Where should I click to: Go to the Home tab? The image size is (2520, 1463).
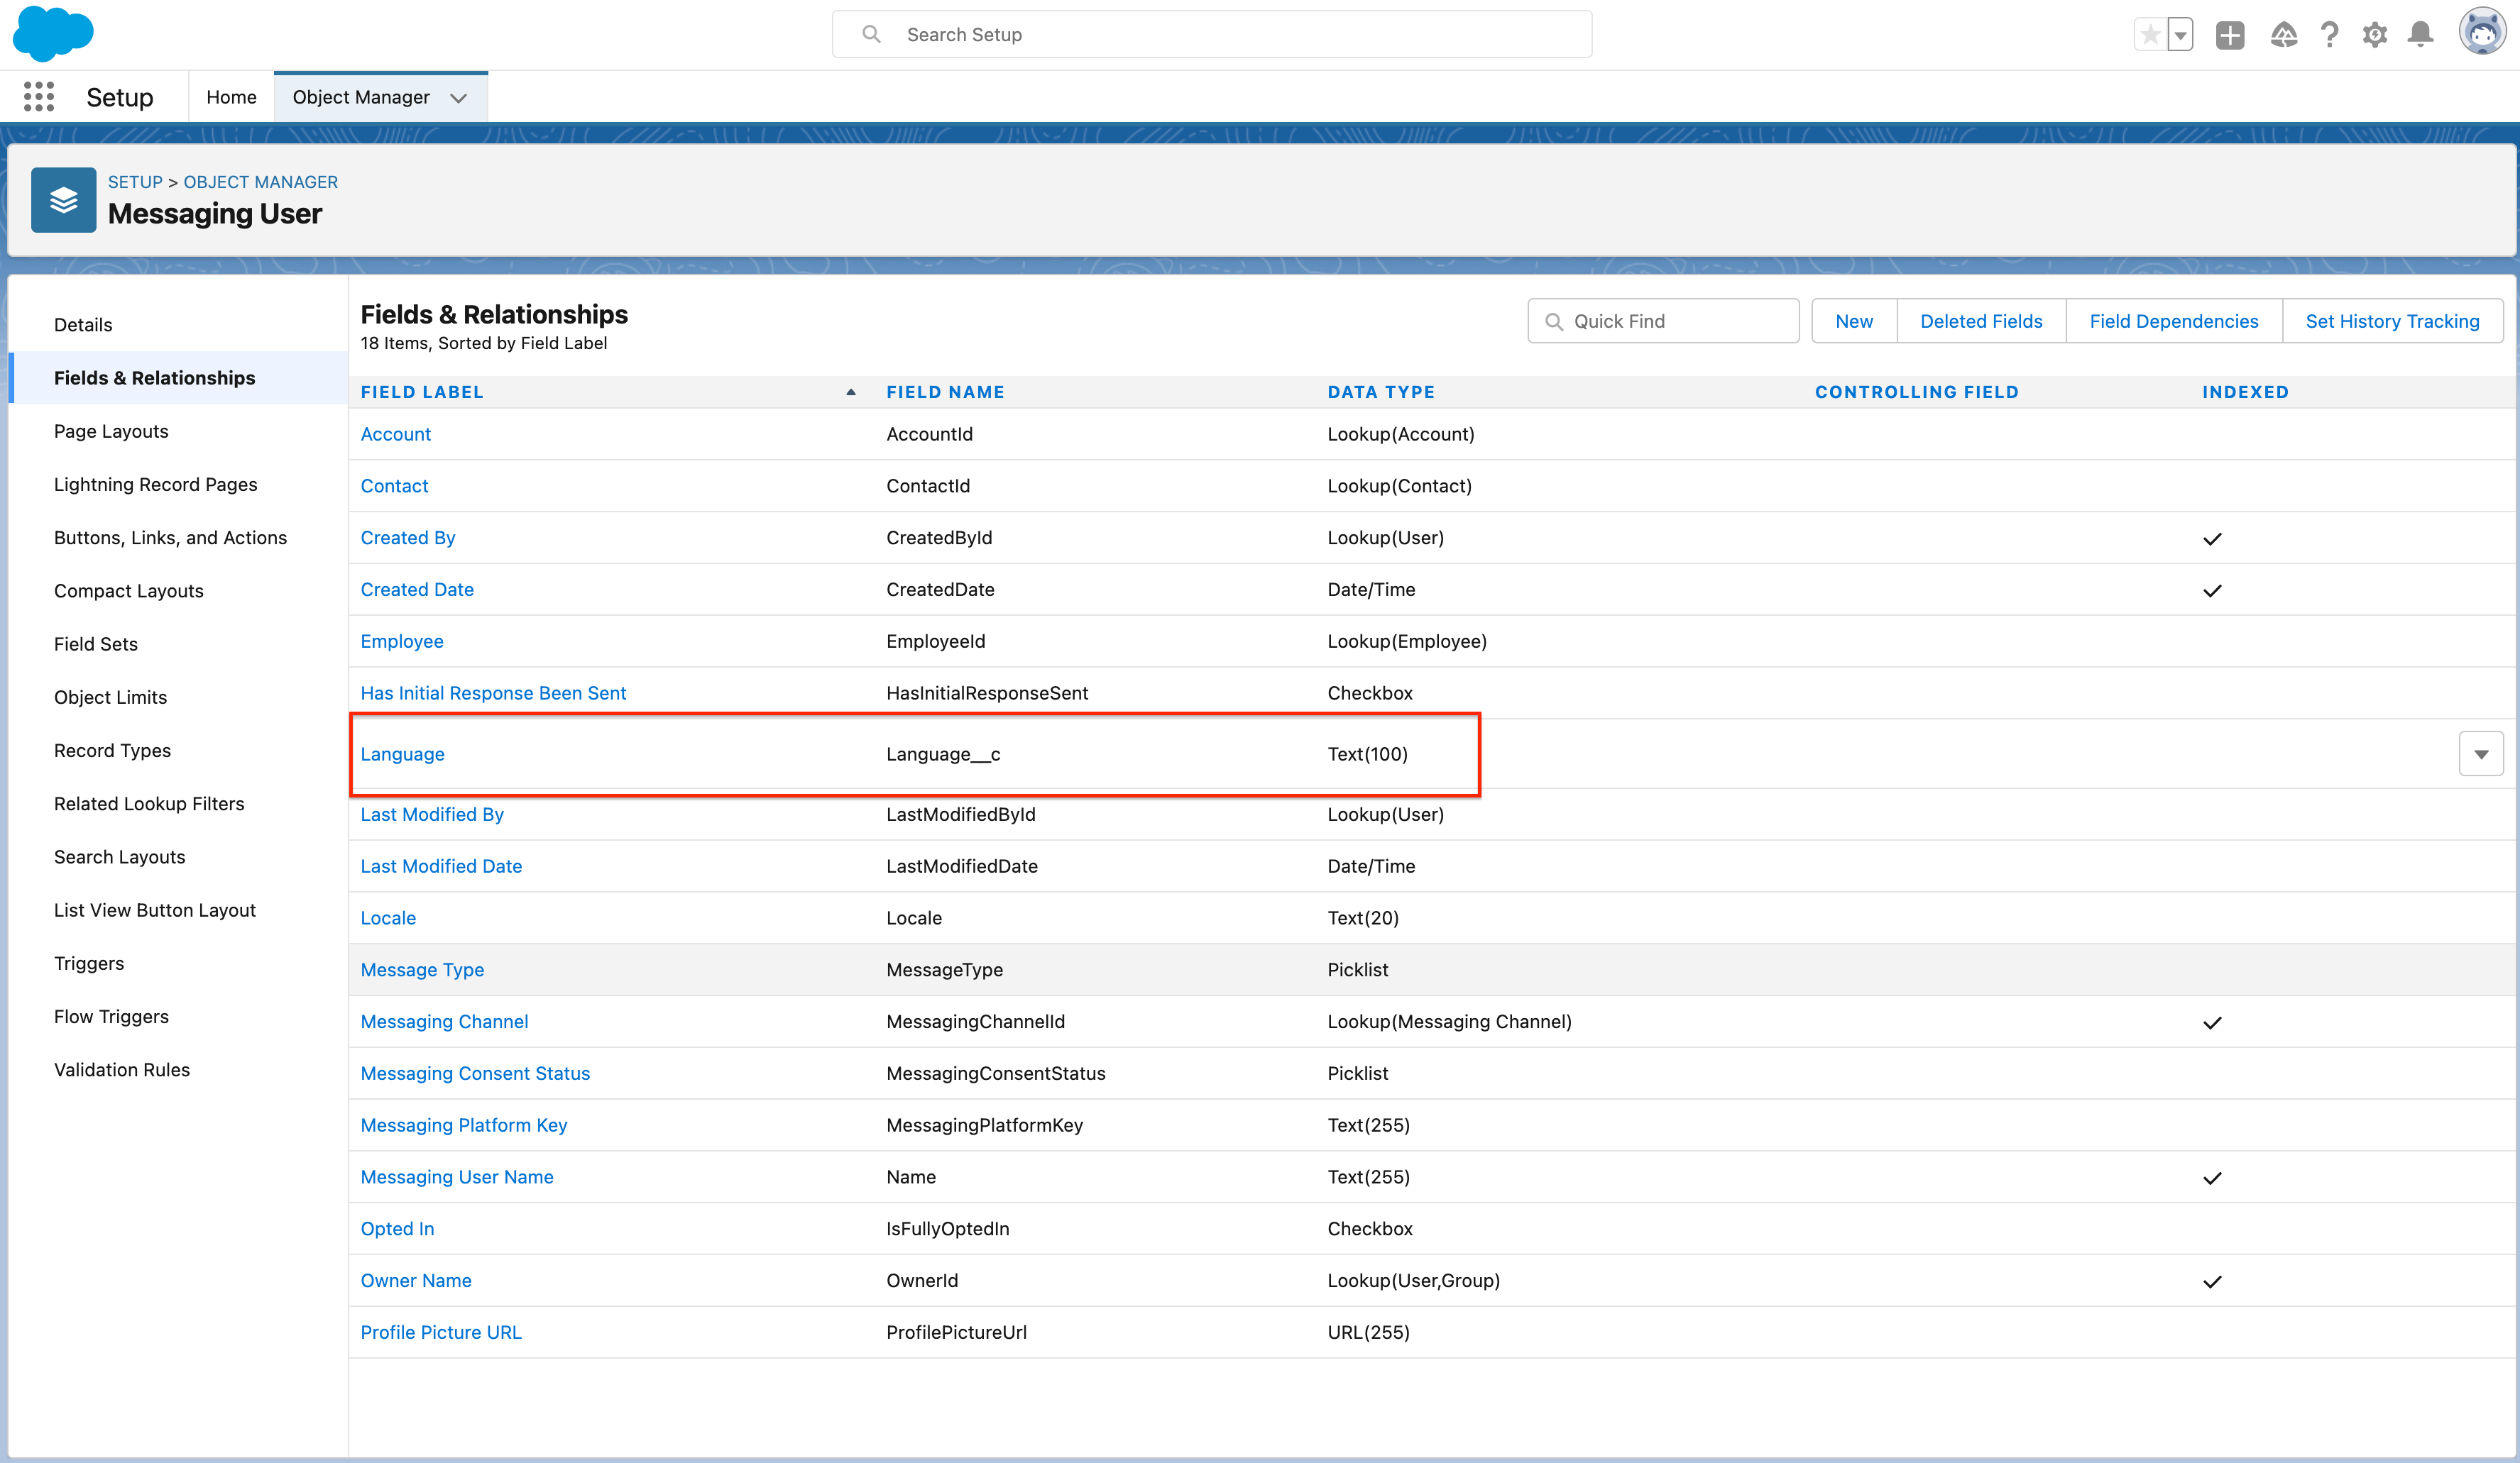click(x=231, y=97)
